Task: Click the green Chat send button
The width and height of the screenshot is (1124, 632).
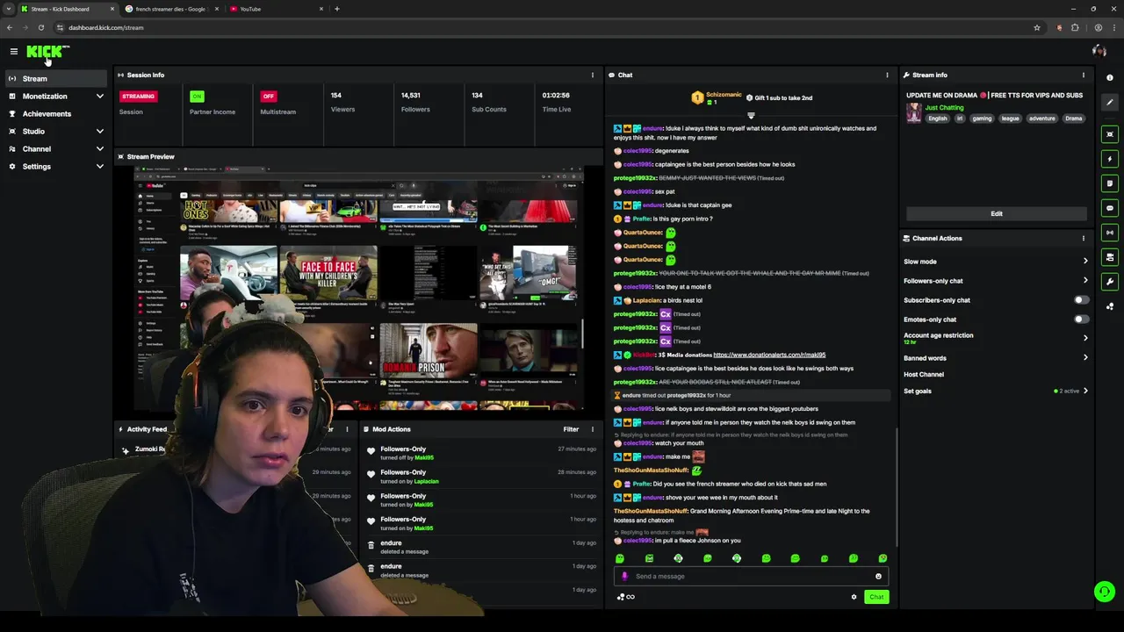Action: click(x=876, y=597)
